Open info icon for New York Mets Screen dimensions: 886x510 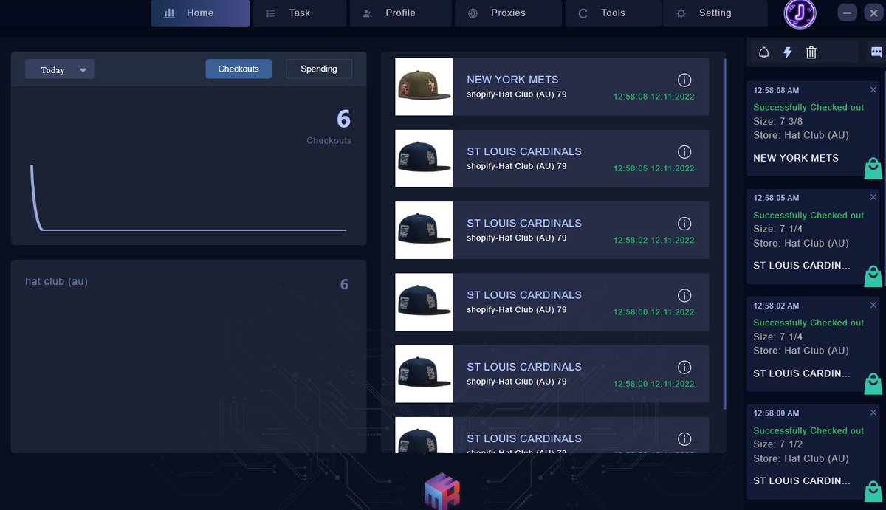coord(684,80)
